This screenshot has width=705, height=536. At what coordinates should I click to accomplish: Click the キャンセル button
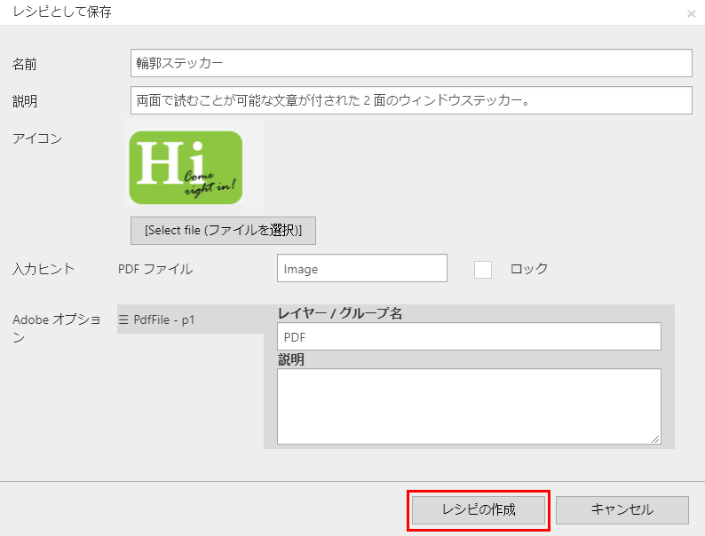tap(622, 509)
